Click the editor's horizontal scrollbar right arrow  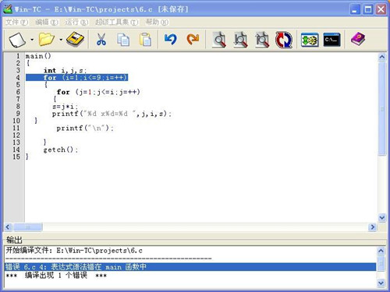(373, 227)
